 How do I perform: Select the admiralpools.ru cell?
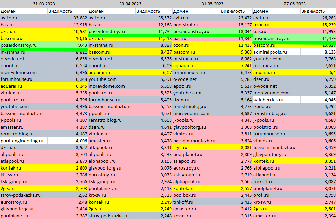pos(276,52)
